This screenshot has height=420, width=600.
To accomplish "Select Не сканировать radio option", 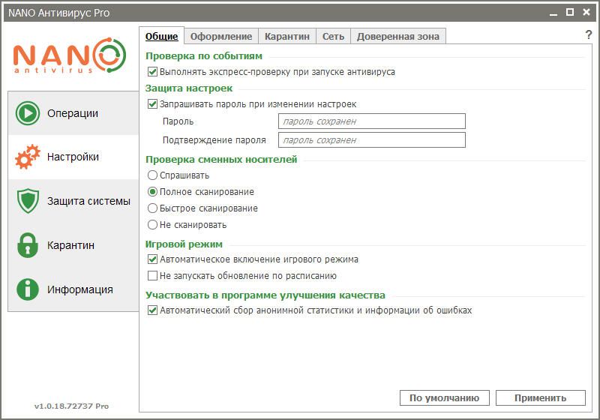I will (x=153, y=225).
